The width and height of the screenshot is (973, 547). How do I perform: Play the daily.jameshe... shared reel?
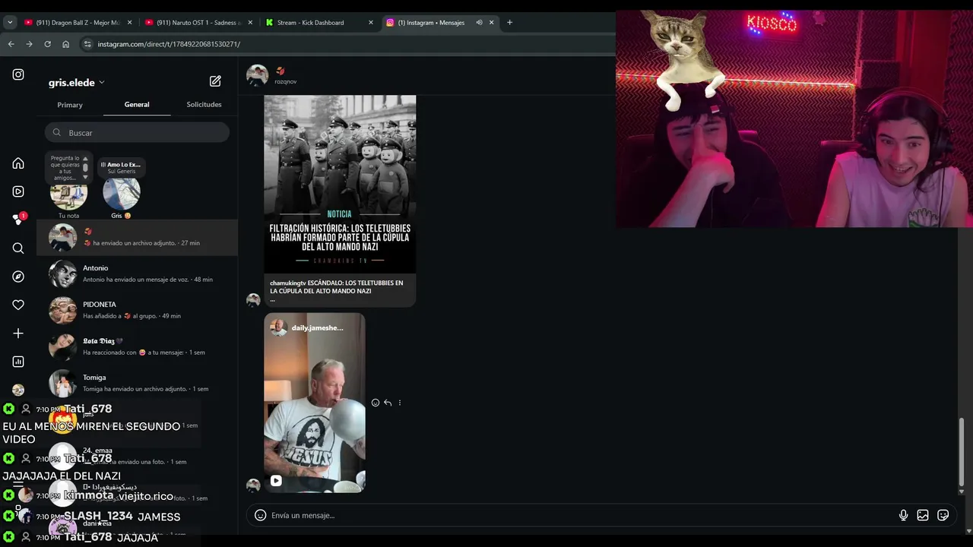[314, 403]
